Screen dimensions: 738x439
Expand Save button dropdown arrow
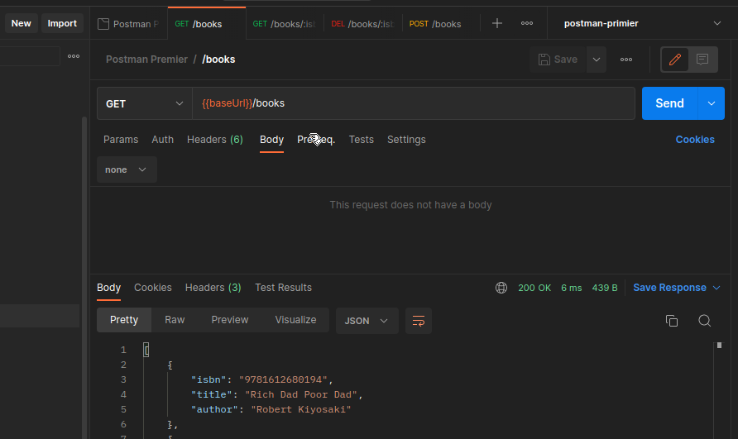pos(597,60)
